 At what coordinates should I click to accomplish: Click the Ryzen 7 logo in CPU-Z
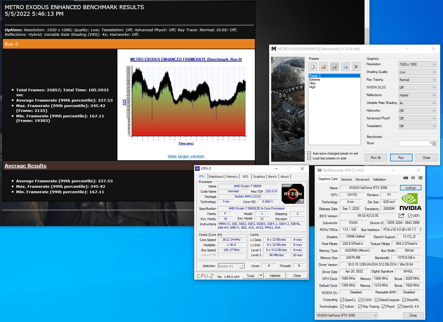(x=293, y=194)
